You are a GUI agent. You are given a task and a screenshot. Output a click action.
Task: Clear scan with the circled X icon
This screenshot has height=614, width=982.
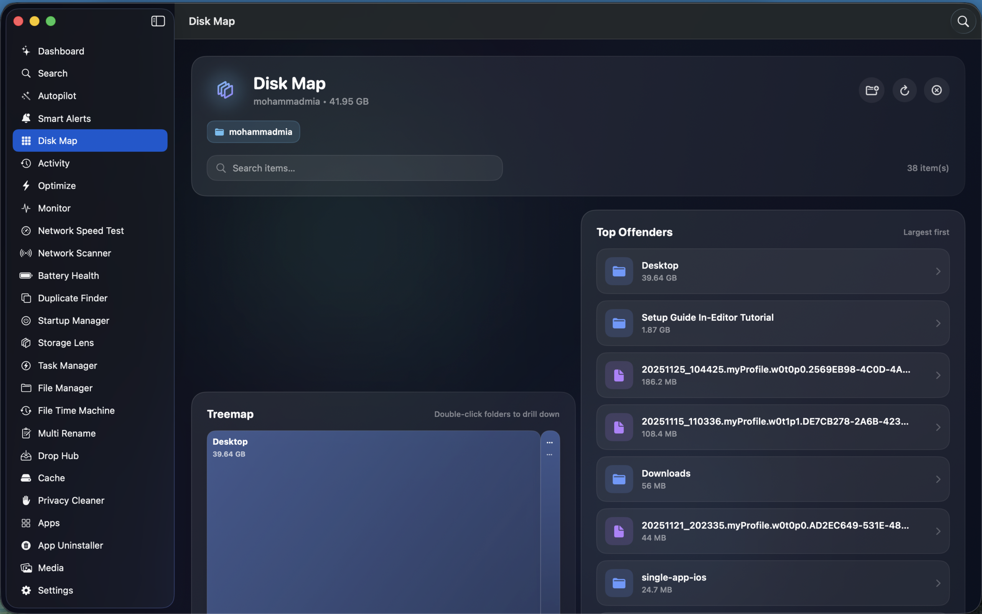tap(937, 90)
